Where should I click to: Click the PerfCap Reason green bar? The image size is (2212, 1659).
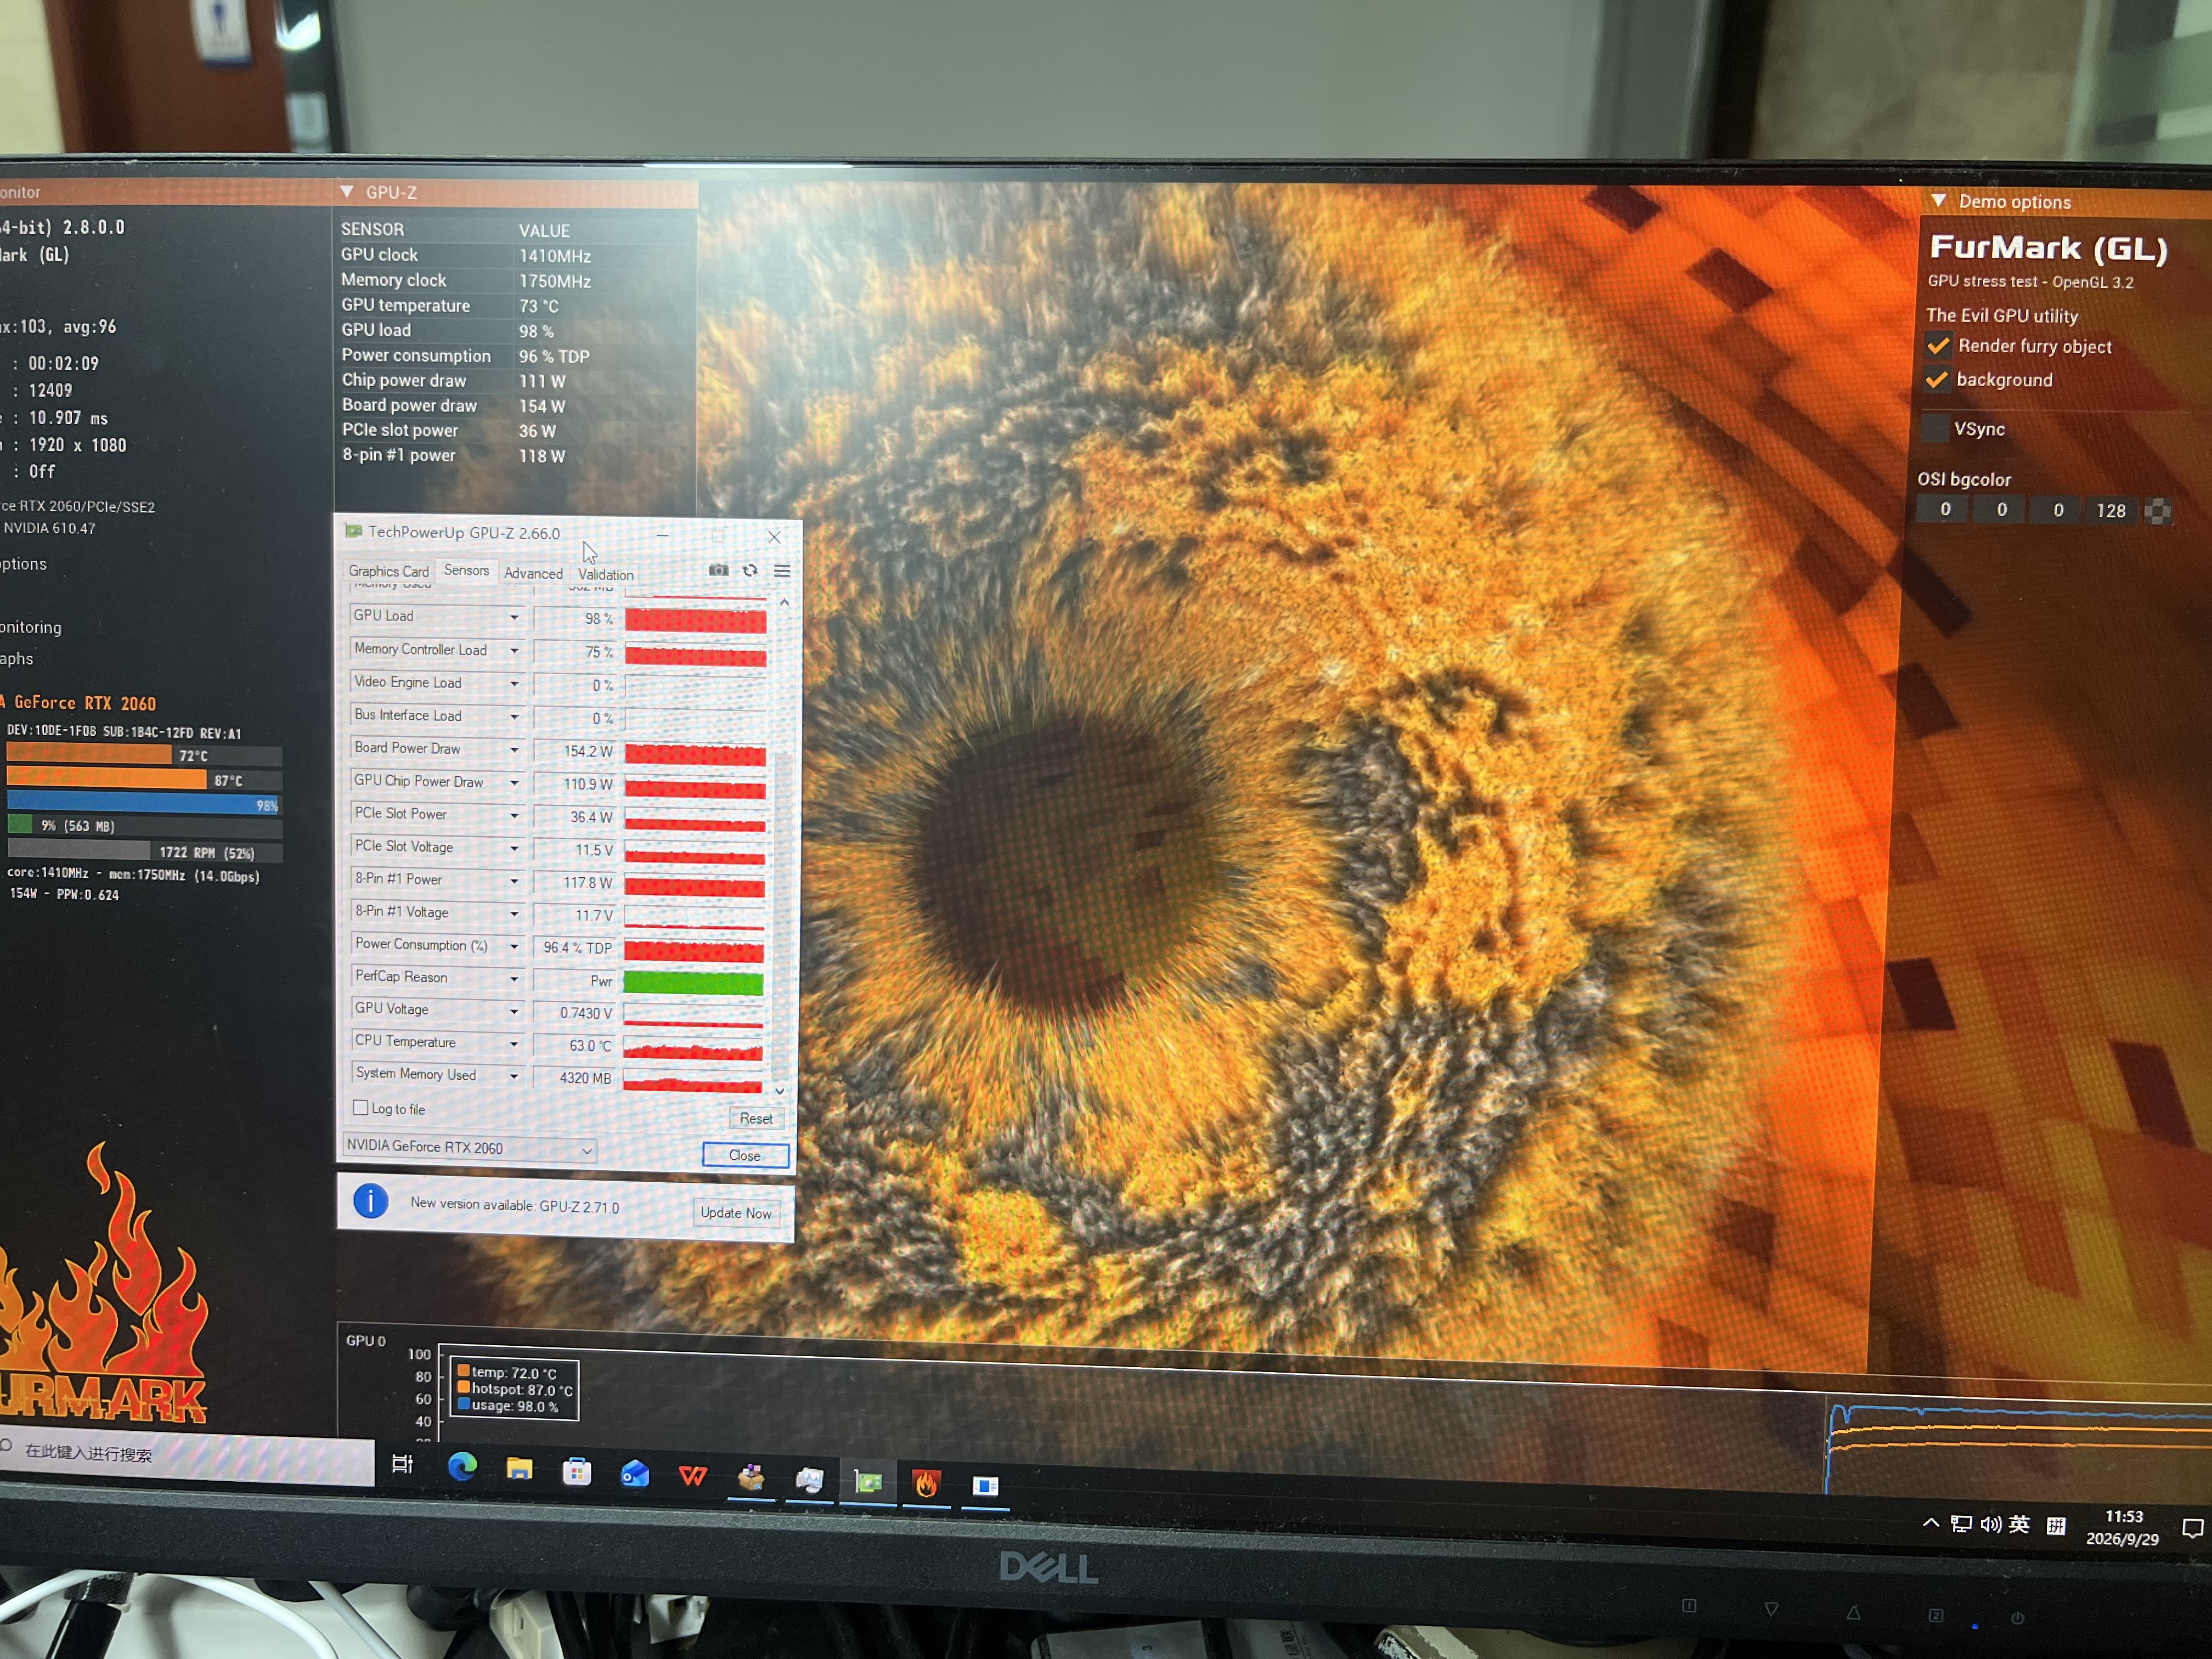tap(693, 982)
